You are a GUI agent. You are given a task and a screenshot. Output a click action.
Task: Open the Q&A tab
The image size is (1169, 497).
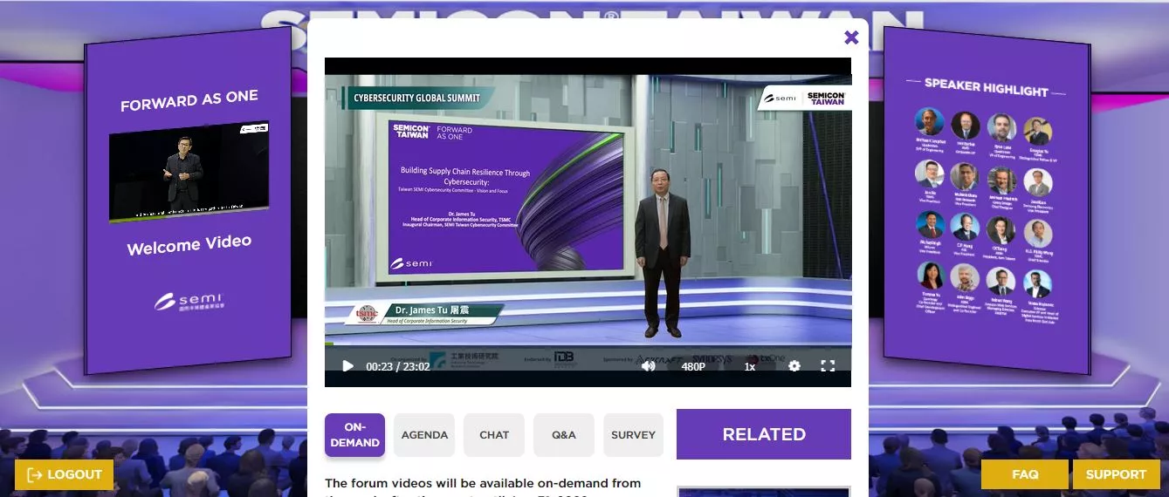564,435
